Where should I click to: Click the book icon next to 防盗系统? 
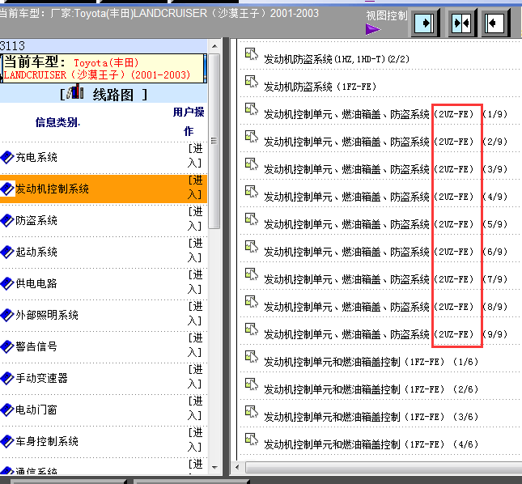7,220
